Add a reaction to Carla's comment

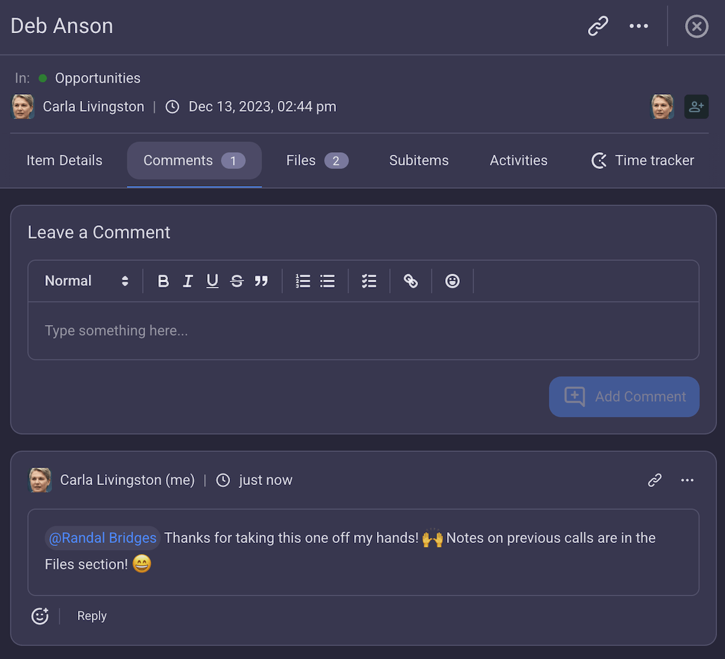[39, 616]
